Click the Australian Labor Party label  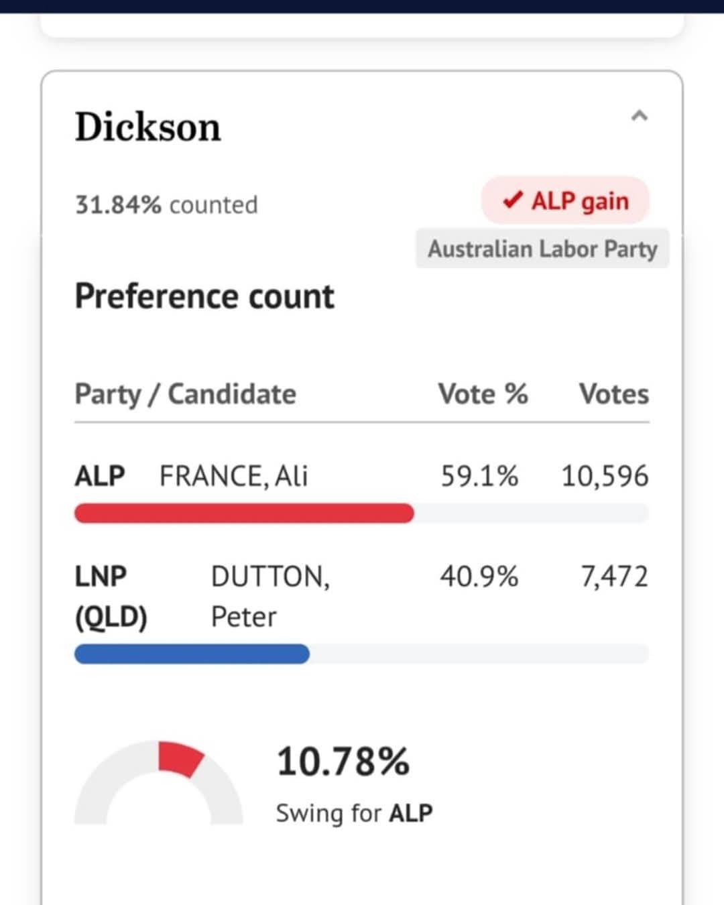(x=542, y=249)
